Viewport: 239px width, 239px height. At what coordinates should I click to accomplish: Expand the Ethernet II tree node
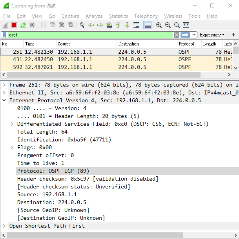tap(4, 92)
